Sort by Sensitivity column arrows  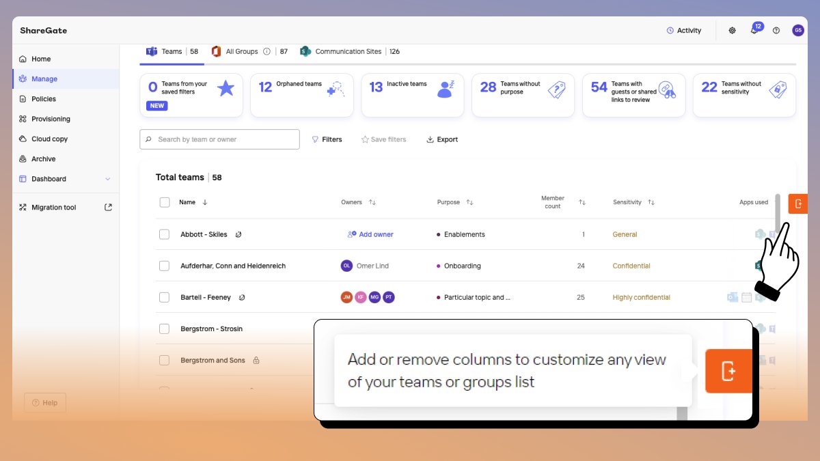(x=651, y=202)
